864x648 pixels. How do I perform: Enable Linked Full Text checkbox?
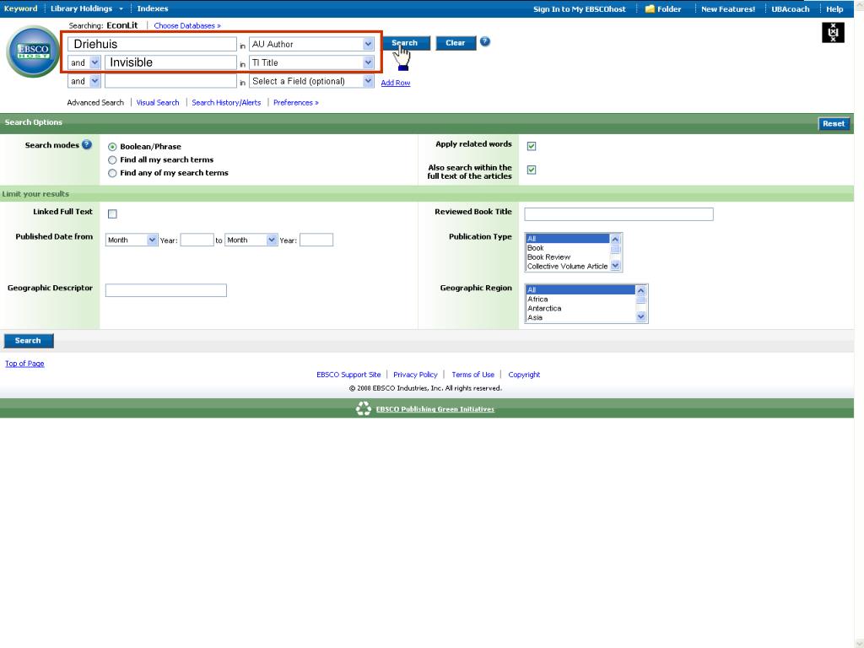click(112, 213)
